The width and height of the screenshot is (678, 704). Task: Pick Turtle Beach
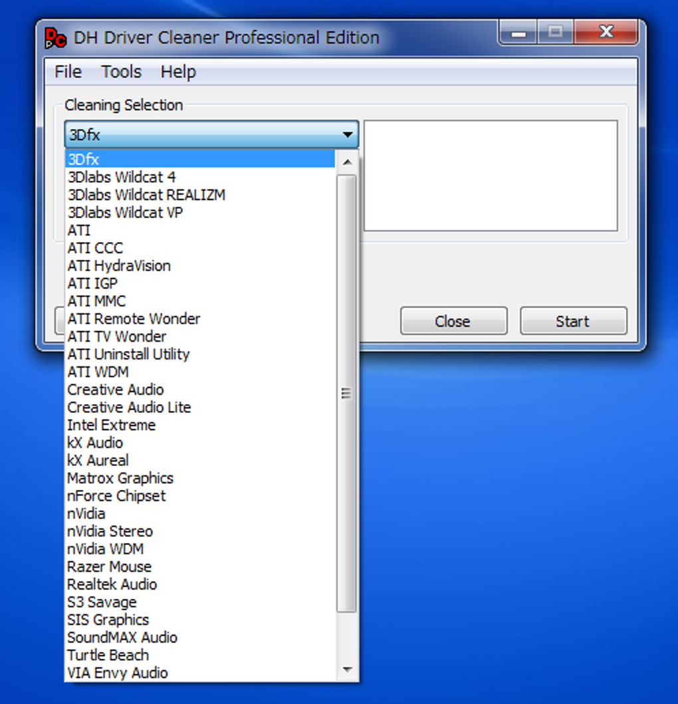[200, 655]
